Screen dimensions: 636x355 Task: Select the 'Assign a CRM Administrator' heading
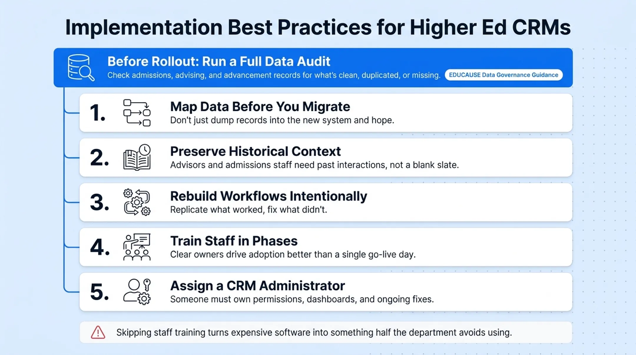(258, 286)
